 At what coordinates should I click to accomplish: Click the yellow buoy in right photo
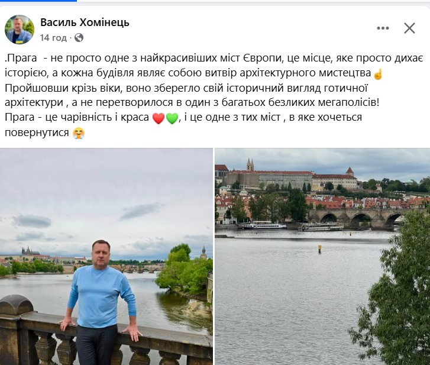(x=319, y=249)
